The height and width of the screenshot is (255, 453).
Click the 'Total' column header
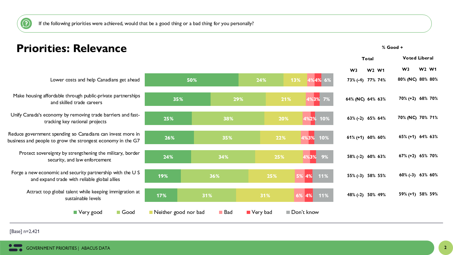(367, 59)
